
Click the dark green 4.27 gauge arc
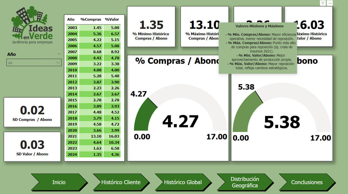click(x=141, y=113)
